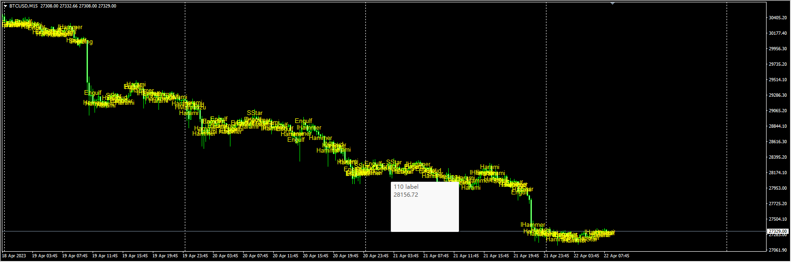Click the grey chart shift triangle marker

pyautogui.click(x=612, y=3)
